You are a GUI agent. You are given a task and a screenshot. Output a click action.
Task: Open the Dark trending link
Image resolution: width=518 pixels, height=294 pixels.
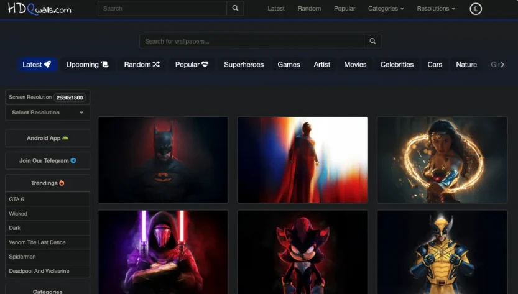47,228
